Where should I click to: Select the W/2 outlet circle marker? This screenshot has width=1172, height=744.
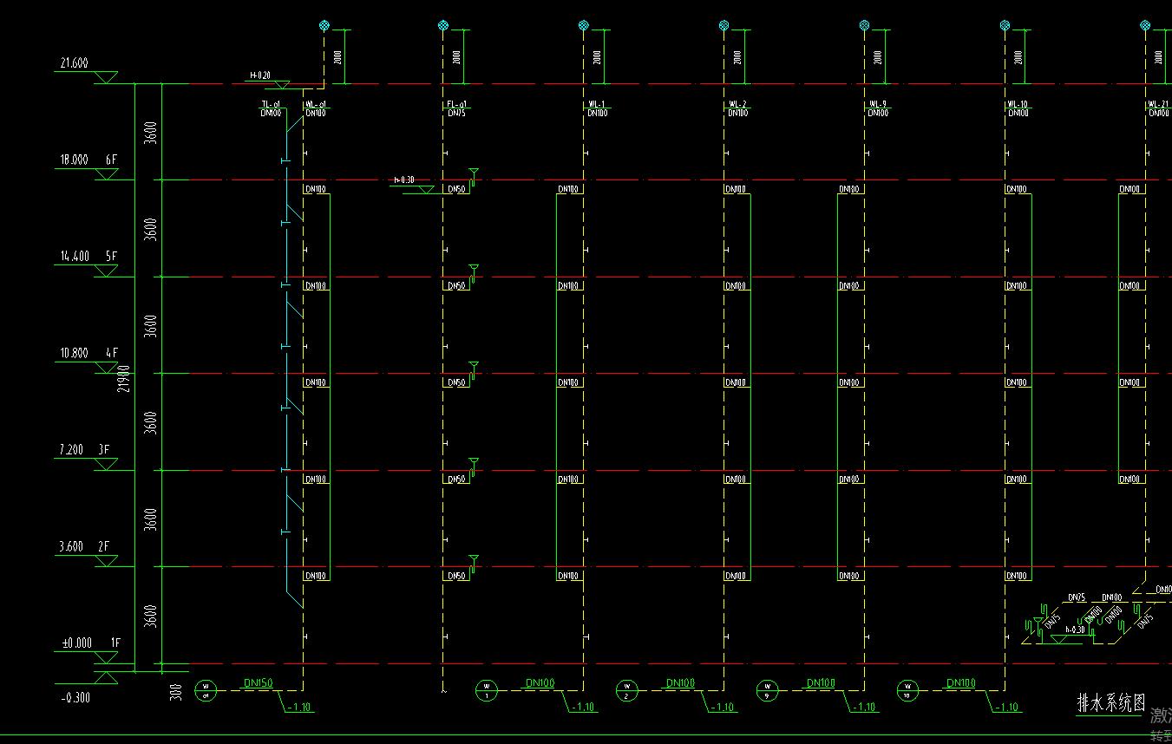[x=626, y=691]
